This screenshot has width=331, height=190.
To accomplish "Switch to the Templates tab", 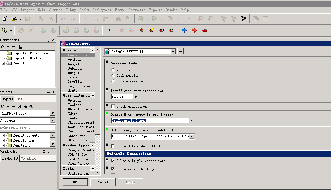I will (x=29, y=159).
